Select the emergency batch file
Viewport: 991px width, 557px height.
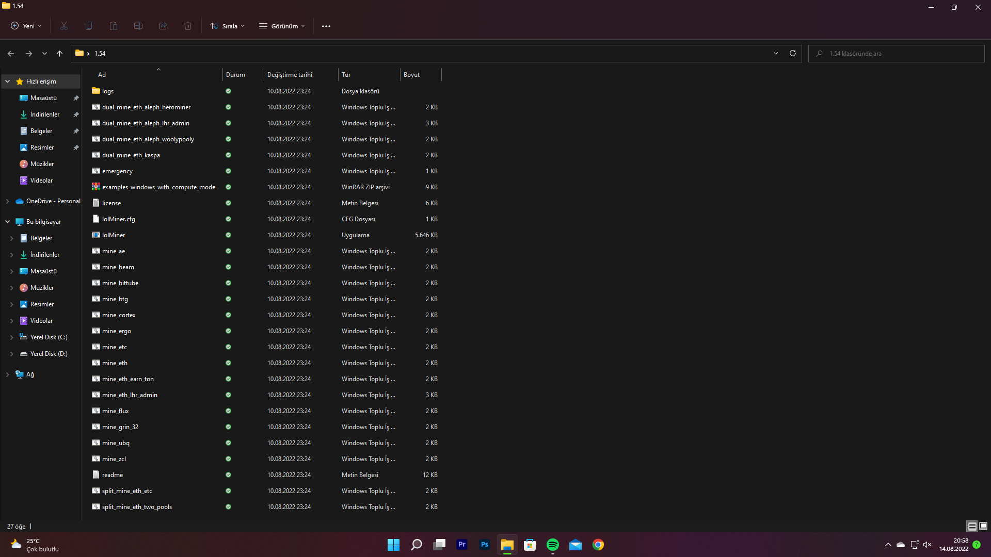(x=266, y=171)
